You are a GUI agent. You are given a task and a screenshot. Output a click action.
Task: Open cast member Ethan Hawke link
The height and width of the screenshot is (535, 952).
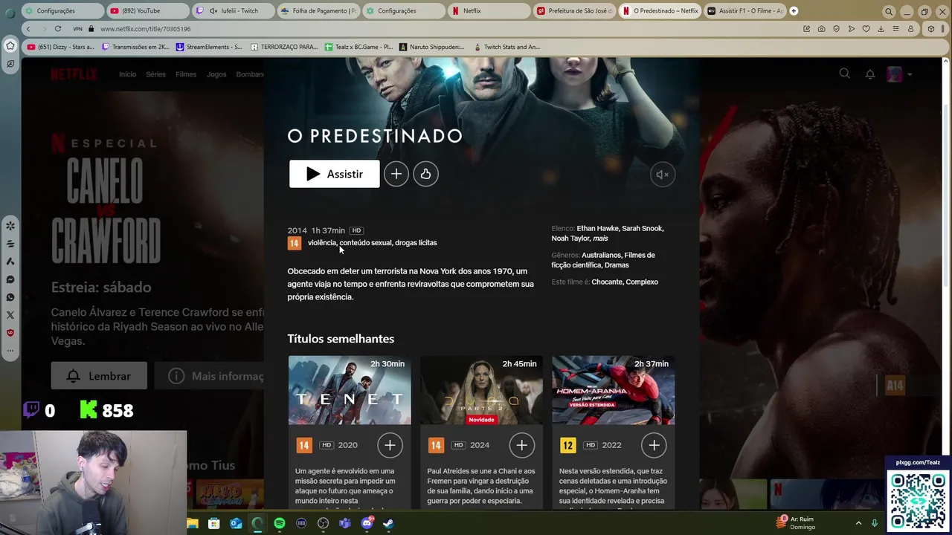pos(597,228)
